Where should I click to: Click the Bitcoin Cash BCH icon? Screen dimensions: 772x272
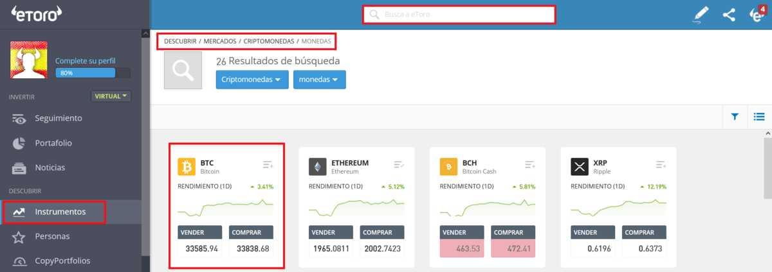click(449, 167)
